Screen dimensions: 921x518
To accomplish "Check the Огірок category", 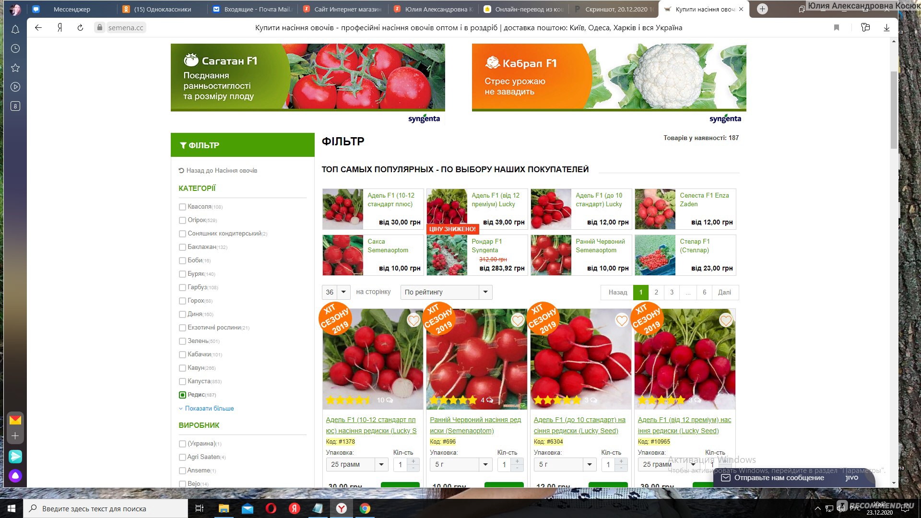I will tap(182, 220).
